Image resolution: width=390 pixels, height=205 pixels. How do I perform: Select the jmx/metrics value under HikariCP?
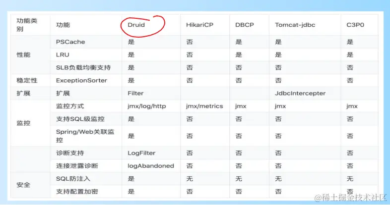204,106
